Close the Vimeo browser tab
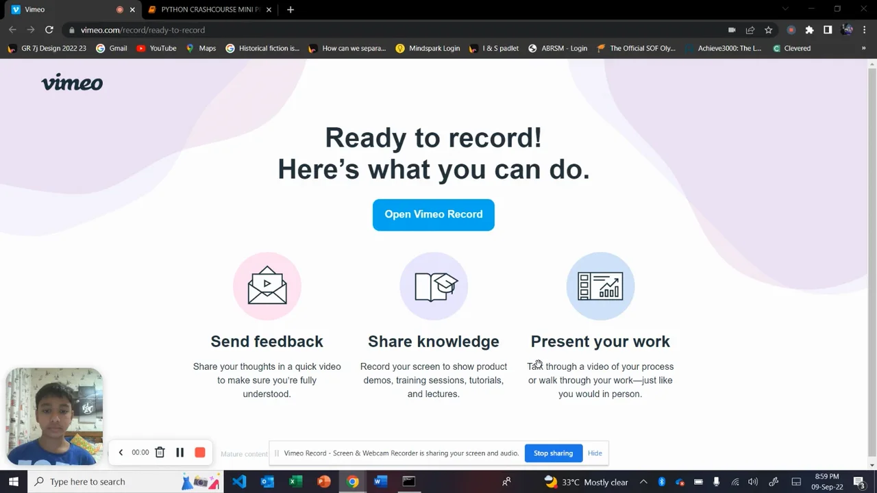 (132, 10)
